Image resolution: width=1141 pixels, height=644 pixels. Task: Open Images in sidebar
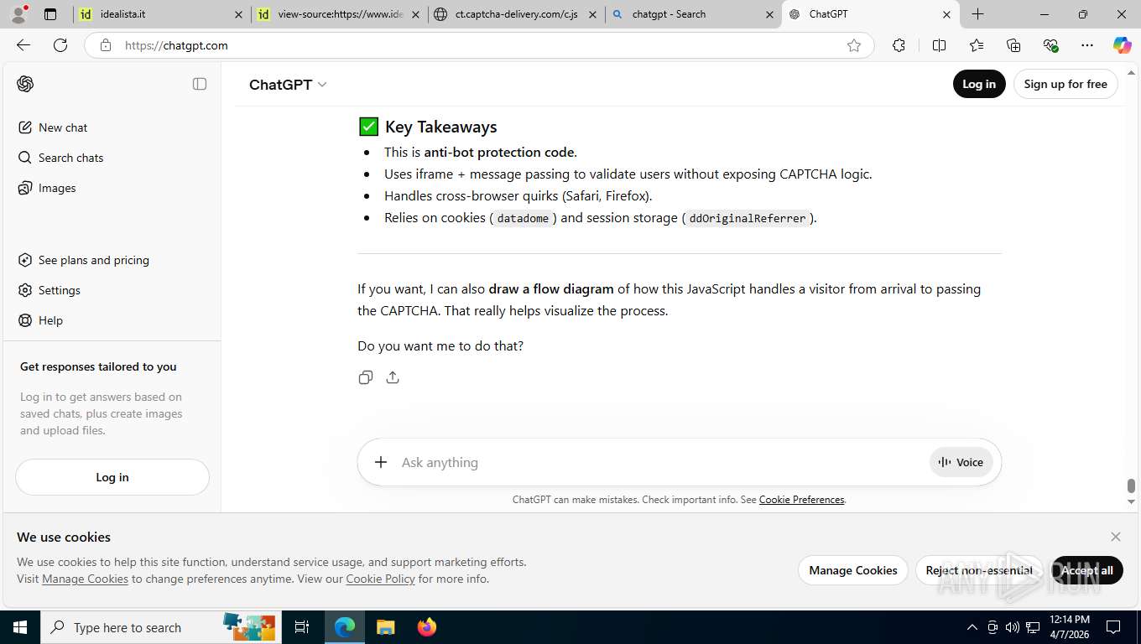[112, 188]
